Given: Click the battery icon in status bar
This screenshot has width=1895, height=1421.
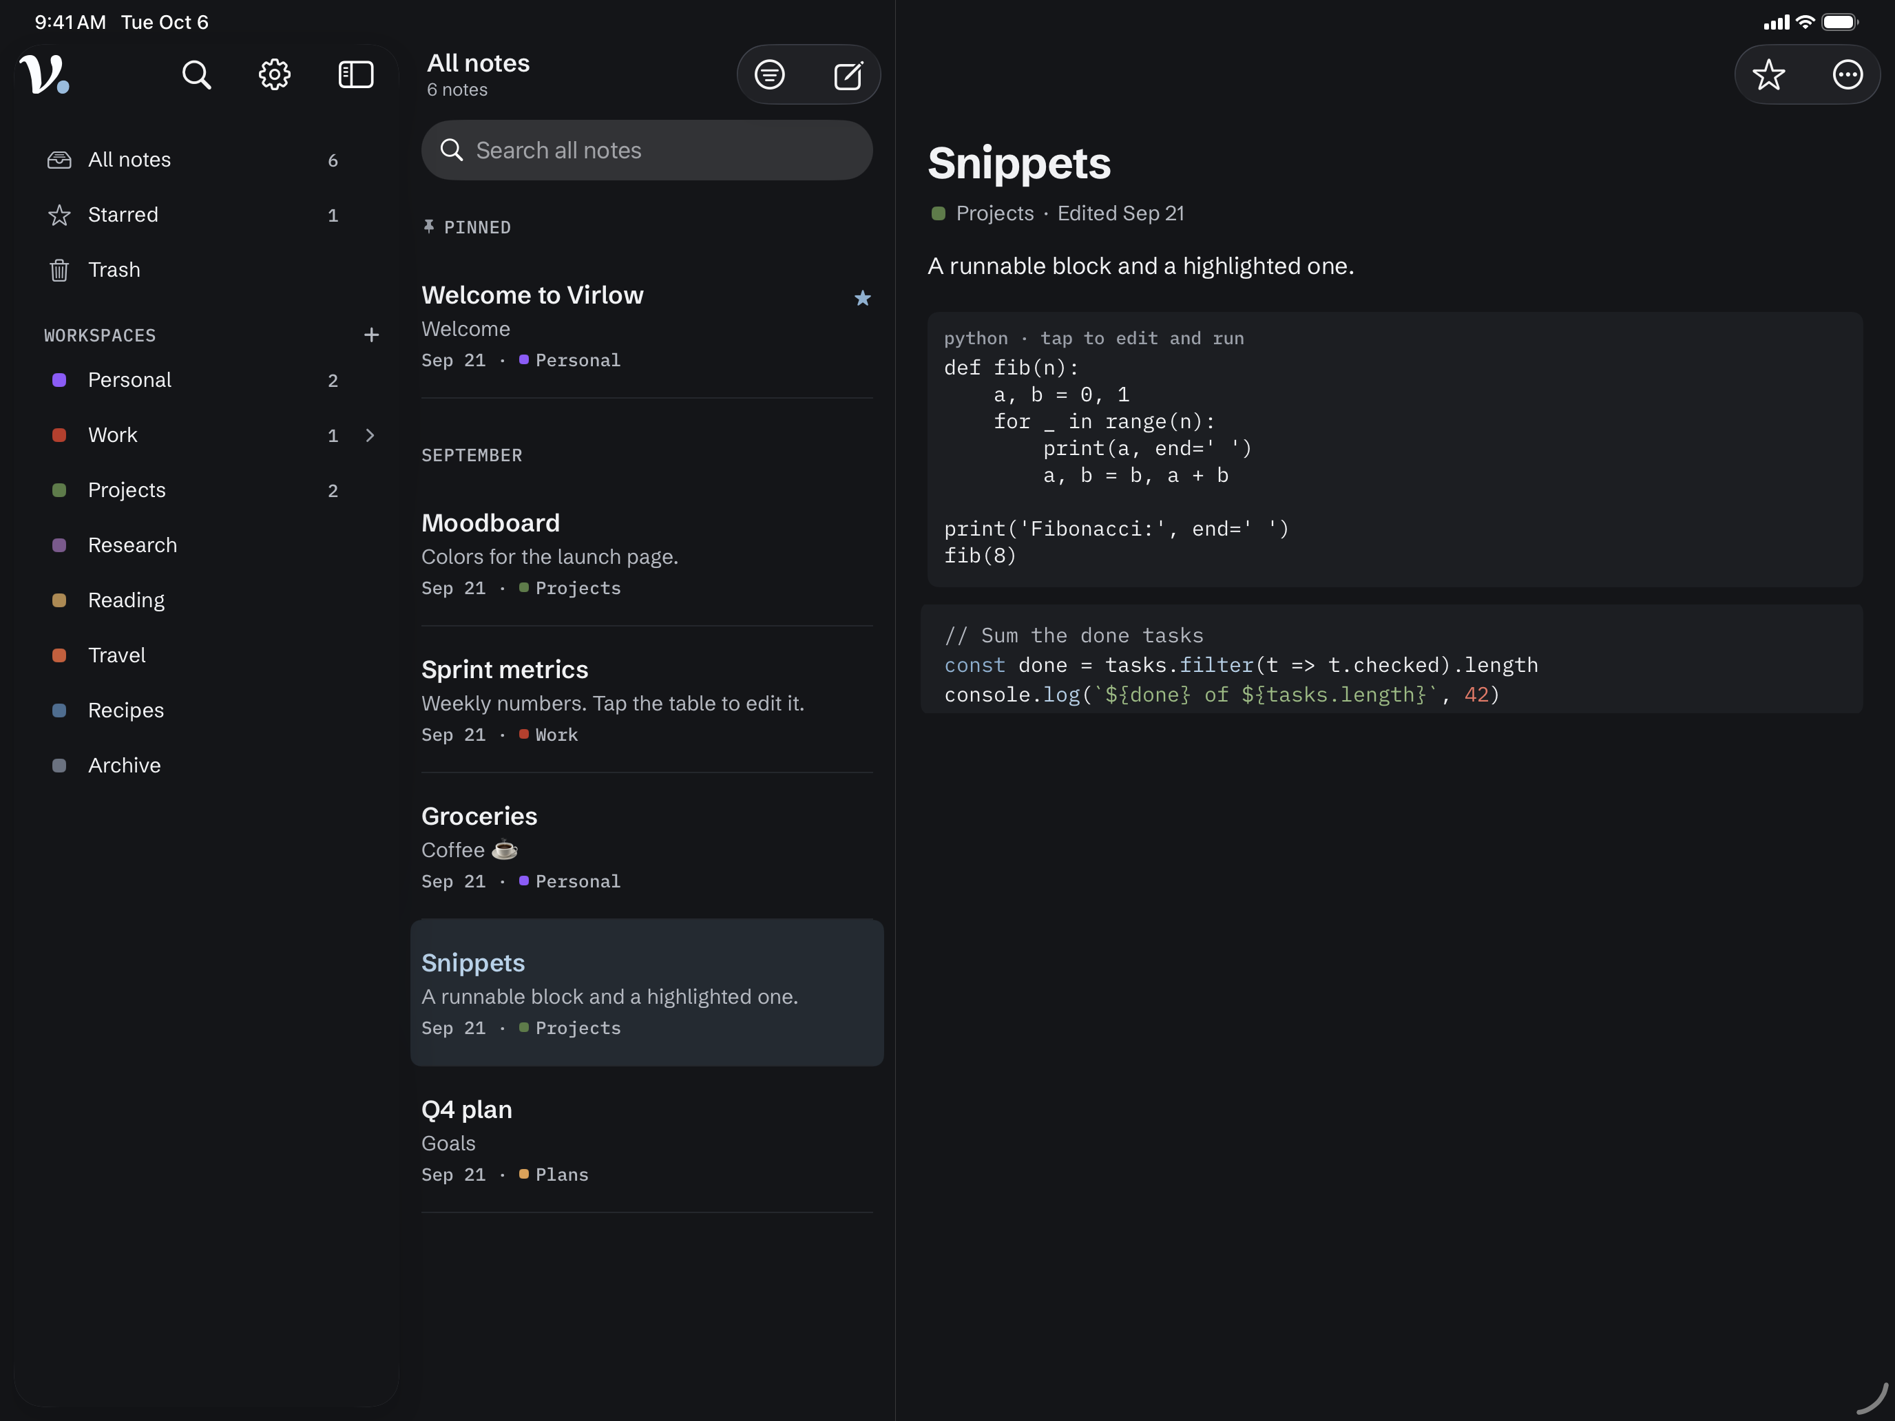Looking at the screenshot, I should click(x=1839, y=22).
